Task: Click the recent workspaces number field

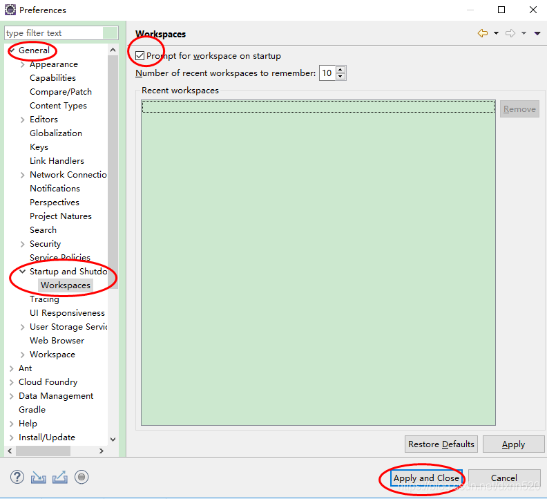Action: point(327,73)
